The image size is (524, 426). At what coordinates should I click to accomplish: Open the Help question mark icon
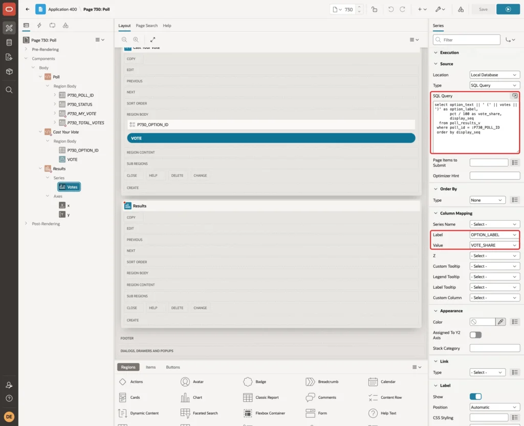tap(9, 398)
